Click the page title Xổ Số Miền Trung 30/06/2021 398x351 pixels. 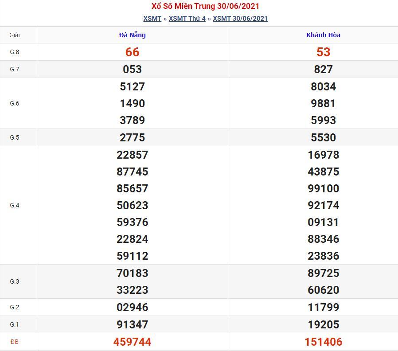click(205, 6)
